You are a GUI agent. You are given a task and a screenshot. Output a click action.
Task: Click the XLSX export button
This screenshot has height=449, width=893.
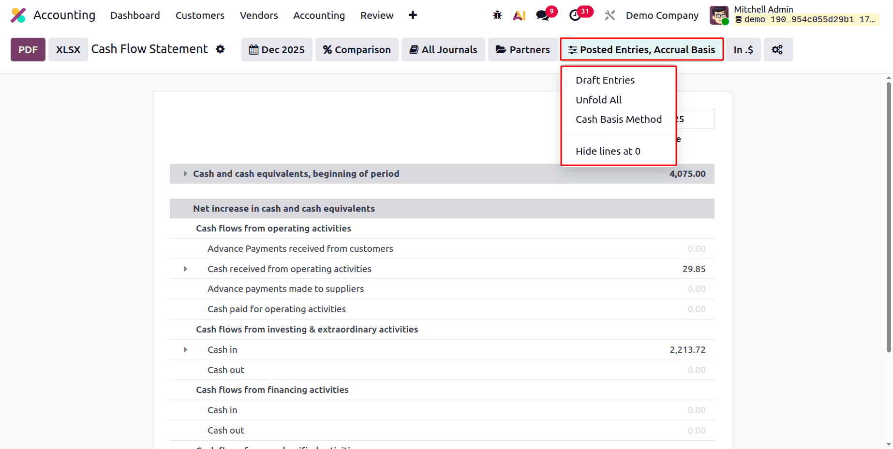pyautogui.click(x=68, y=49)
